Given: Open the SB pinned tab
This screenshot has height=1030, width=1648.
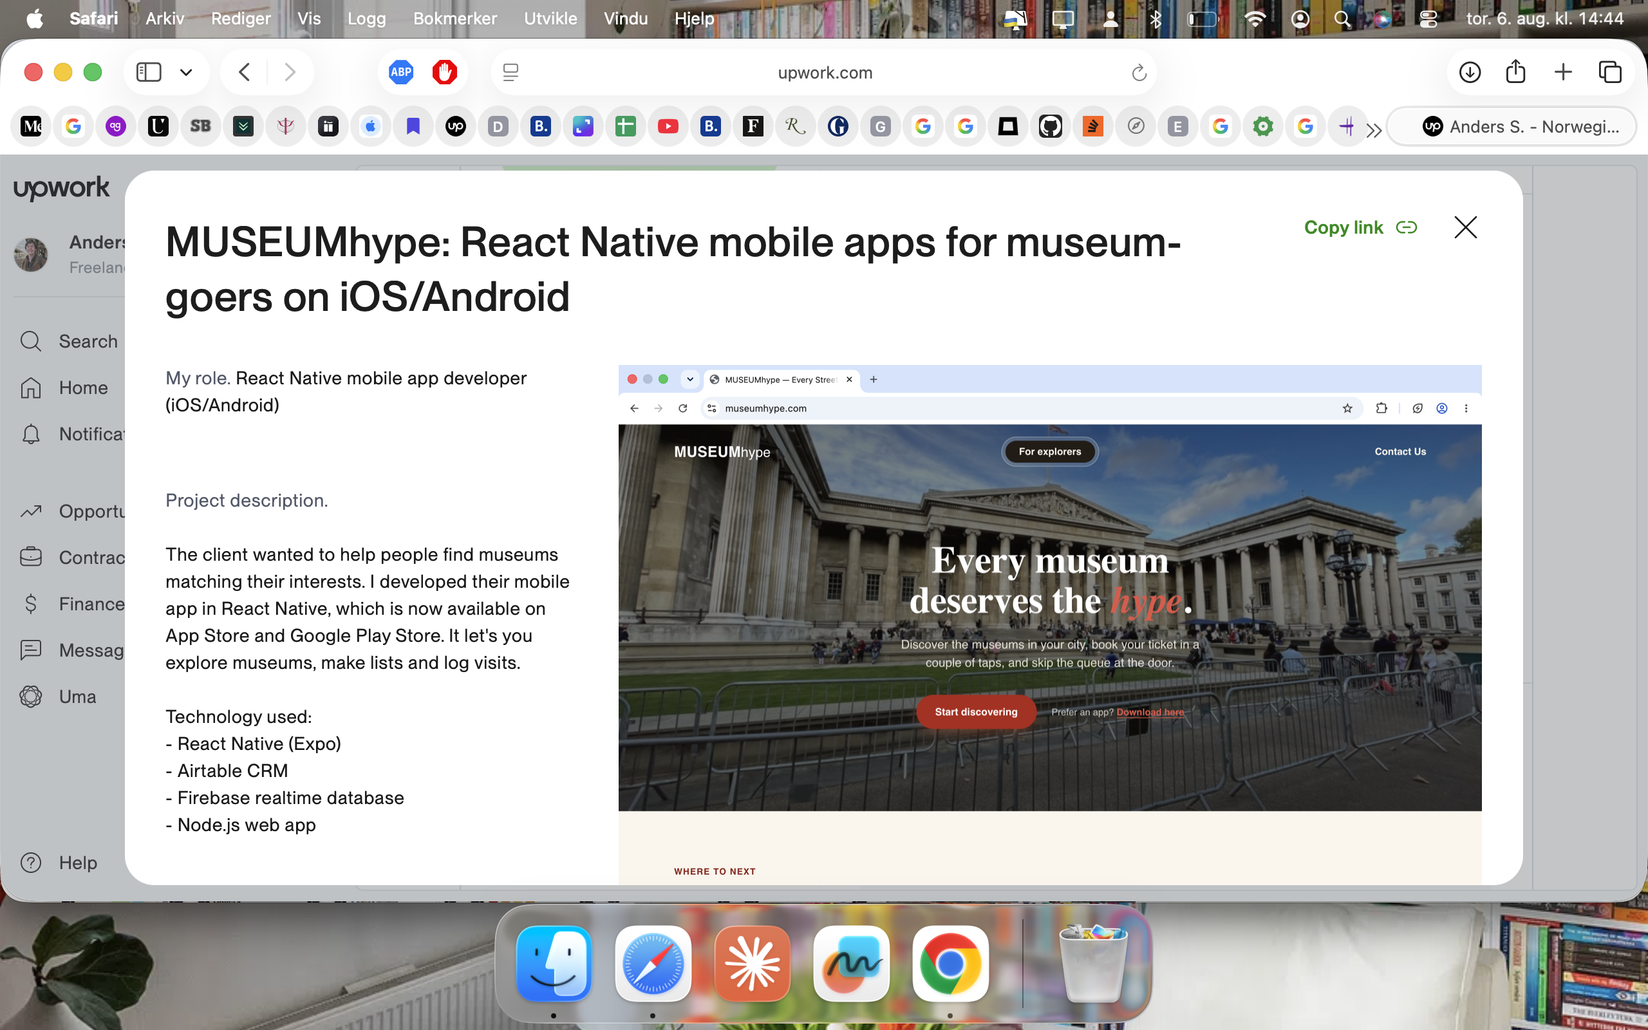Looking at the screenshot, I should click(200, 126).
